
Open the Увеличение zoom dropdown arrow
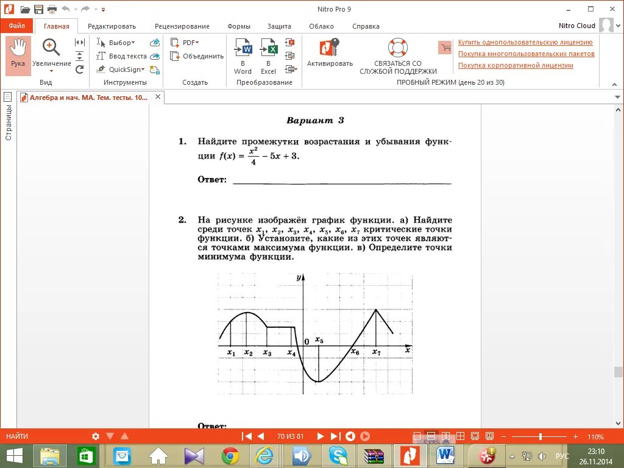pyautogui.click(x=51, y=72)
